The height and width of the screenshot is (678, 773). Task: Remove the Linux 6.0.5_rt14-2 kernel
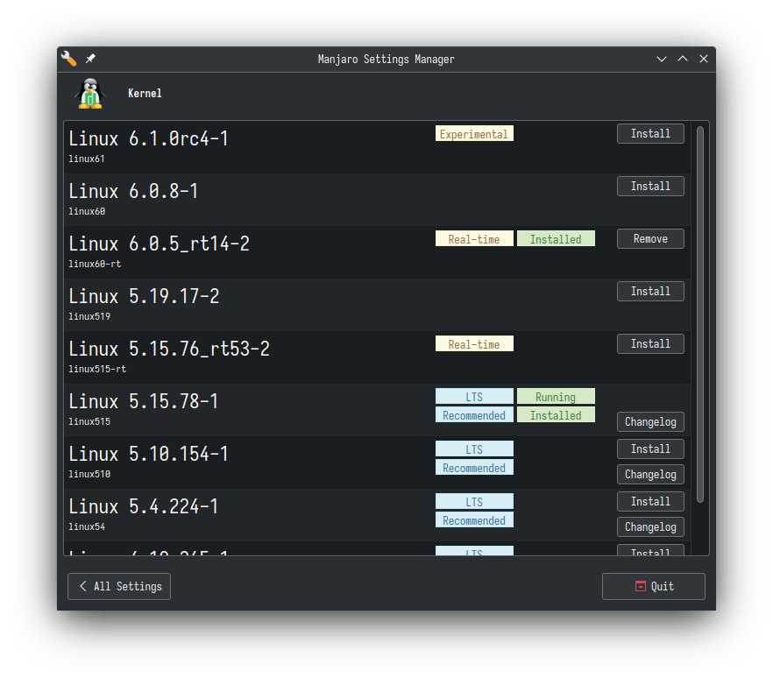coord(650,238)
